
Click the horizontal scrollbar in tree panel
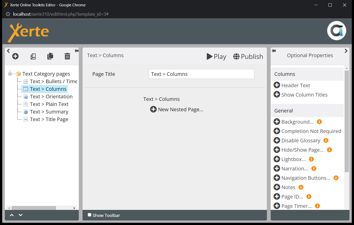point(34,208)
